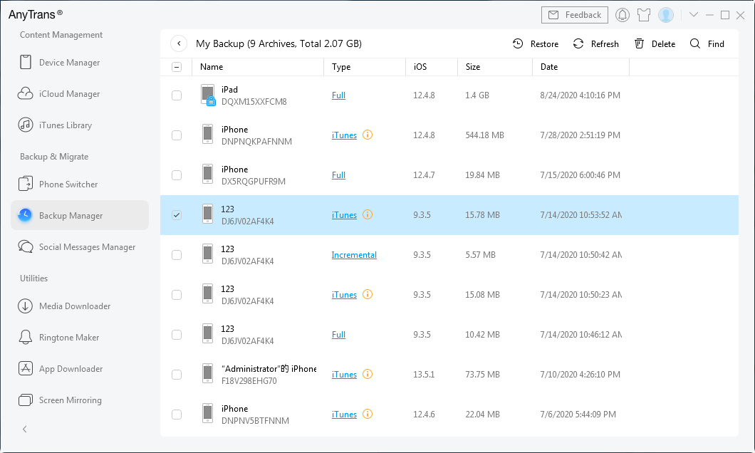Open the Full link for the 10.42 MB backup
Viewport: 755px width, 453px height.
pyautogui.click(x=338, y=335)
